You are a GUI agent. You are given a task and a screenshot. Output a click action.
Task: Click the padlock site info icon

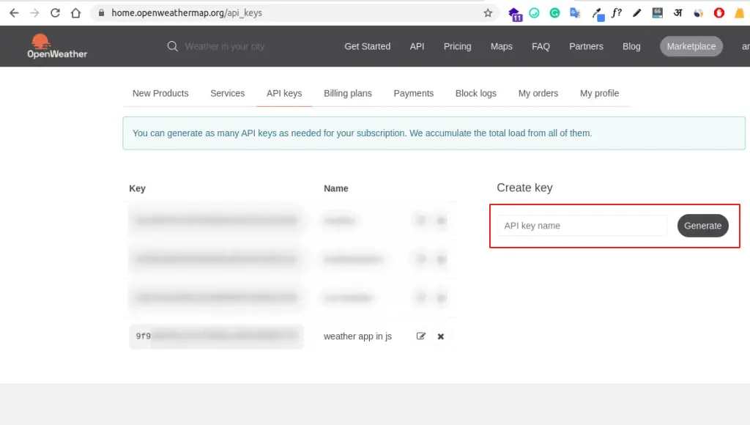point(101,13)
